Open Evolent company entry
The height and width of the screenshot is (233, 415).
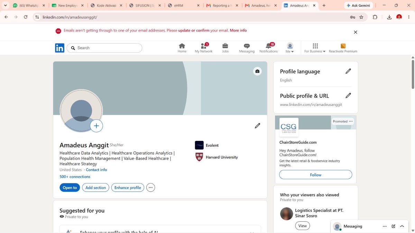point(207,145)
